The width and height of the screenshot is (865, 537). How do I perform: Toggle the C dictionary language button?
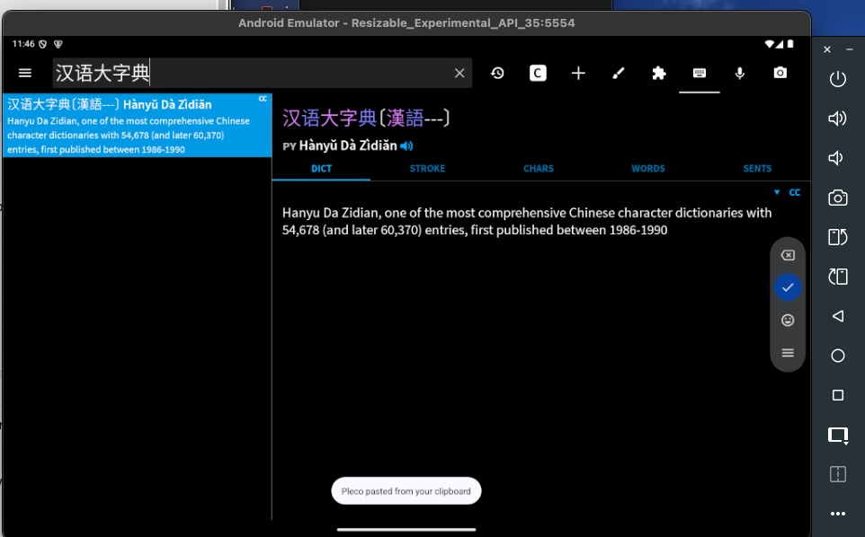538,73
